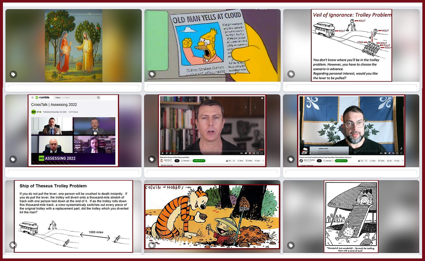
Task: Click the Mark Dice channel avatar
Action: tap(162, 161)
